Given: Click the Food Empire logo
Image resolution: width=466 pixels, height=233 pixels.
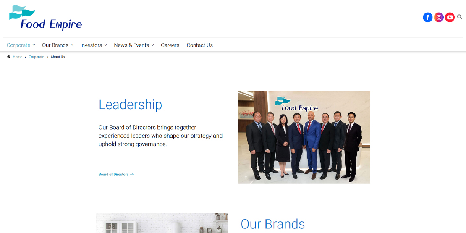Looking at the screenshot, I should [x=45, y=18].
